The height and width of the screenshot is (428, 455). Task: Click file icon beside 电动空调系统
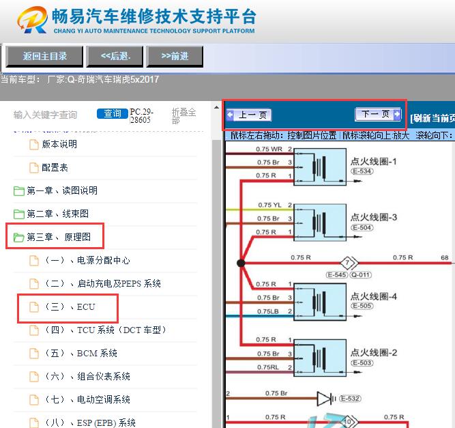pos(34,400)
